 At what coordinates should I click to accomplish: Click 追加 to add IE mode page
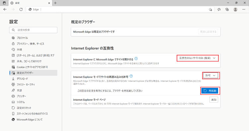click(x=214, y=100)
